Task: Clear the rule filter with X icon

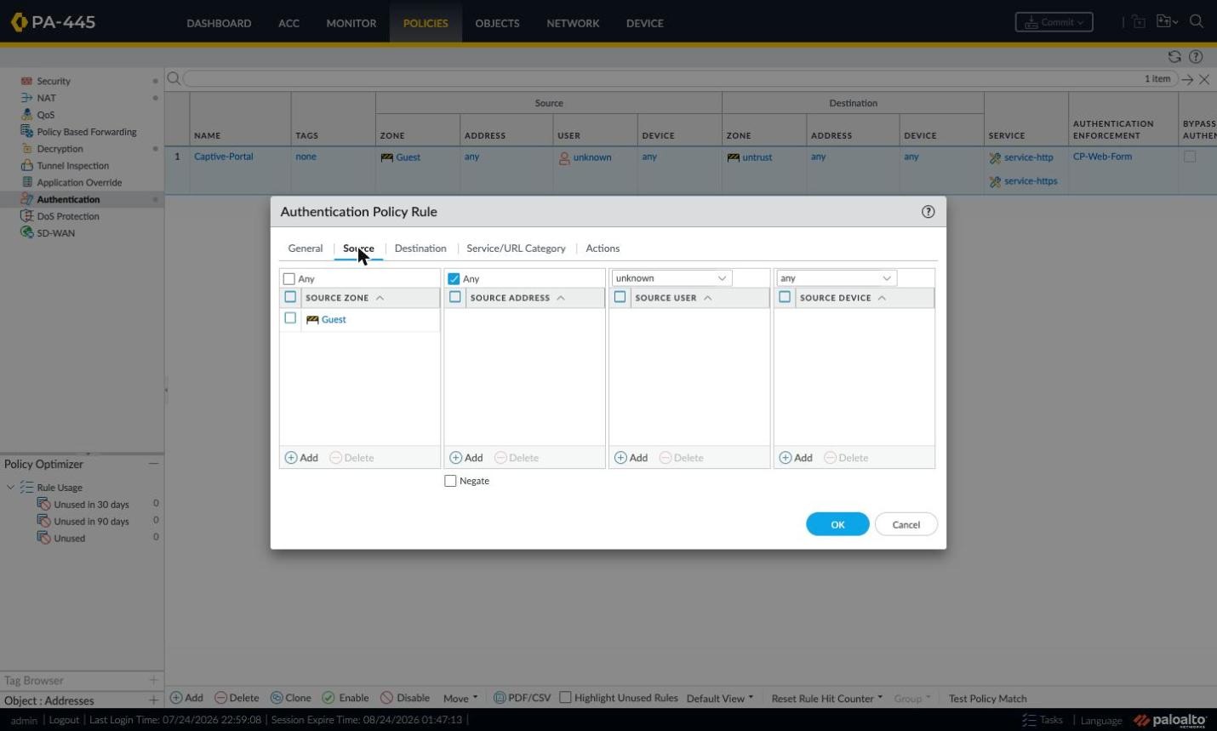Action: [1204, 79]
